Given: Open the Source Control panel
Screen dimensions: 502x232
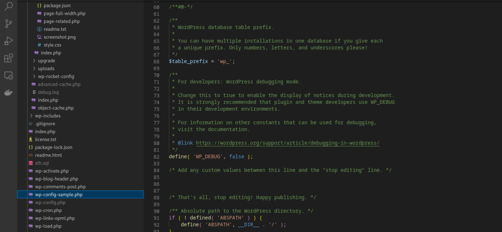Looking at the screenshot, I should (8, 23).
